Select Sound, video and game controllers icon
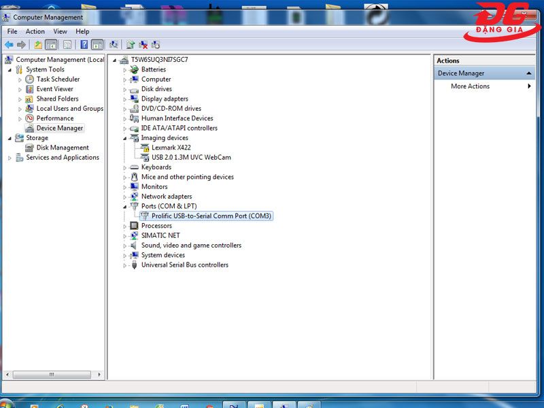The width and height of the screenshot is (544, 408). pyautogui.click(x=134, y=245)
